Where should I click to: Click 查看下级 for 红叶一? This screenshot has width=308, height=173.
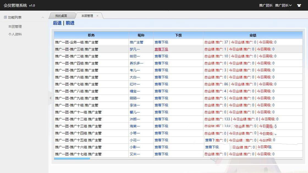161,84
